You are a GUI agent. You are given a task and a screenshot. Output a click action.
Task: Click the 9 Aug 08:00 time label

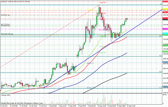tap(92, 106)
